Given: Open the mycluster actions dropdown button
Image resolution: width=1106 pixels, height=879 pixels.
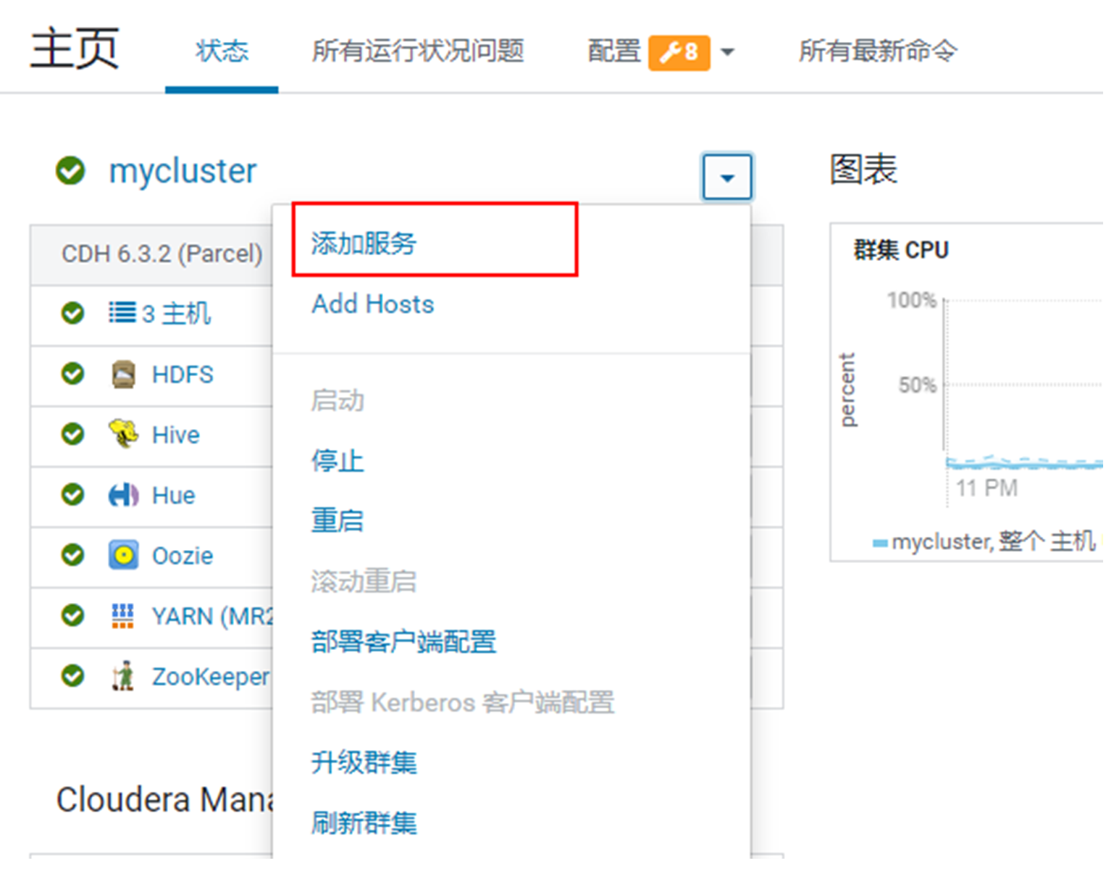Looking at the screenshot, I should 727,177.
